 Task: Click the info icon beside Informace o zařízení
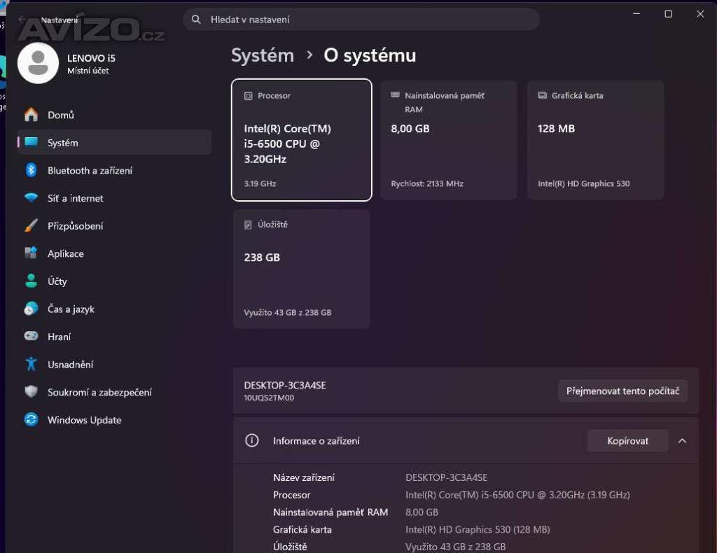click(252, 440)
